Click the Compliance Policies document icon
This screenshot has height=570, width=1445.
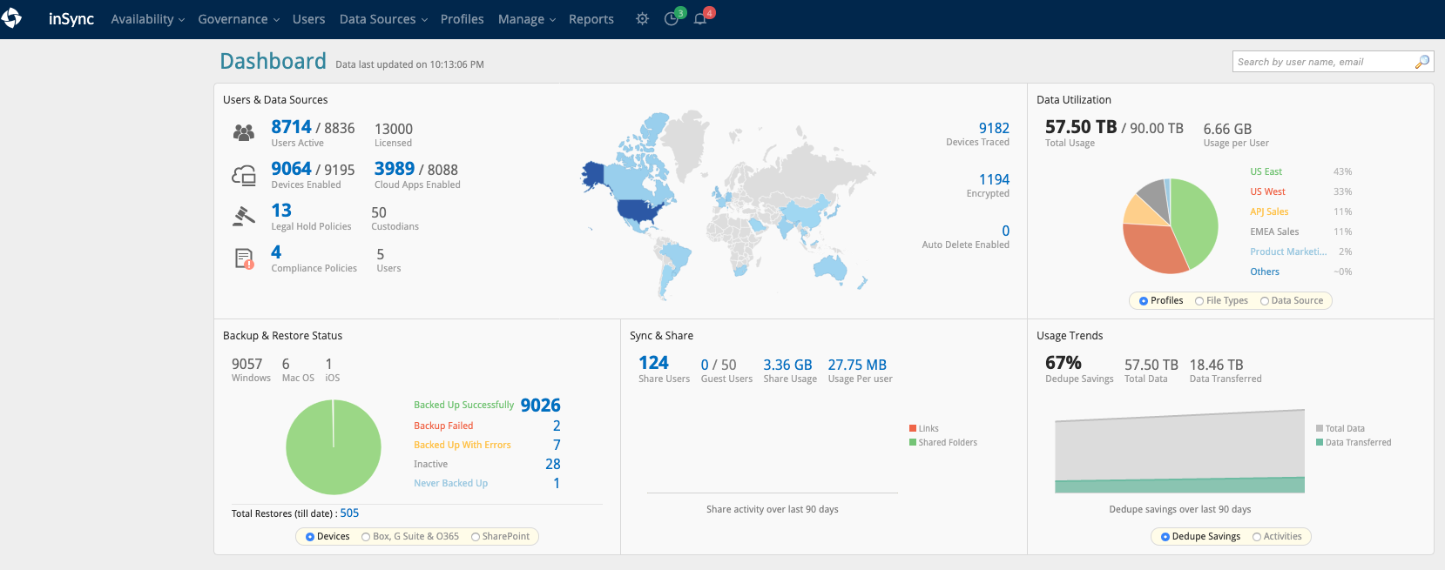[244, 258]
